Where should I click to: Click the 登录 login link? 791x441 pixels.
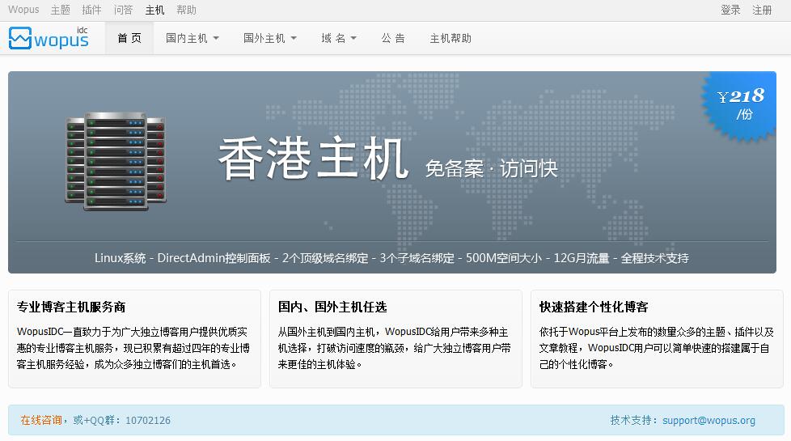pyautogui.click(x=730, y=10)
